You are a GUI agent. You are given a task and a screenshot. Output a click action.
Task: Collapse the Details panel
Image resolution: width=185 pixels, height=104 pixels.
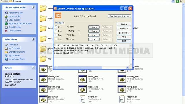(33, 68)
